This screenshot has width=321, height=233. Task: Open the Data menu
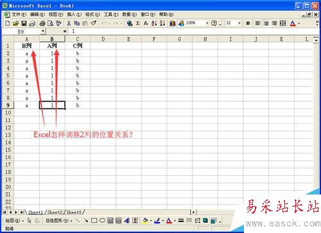[x=130, y=15]
